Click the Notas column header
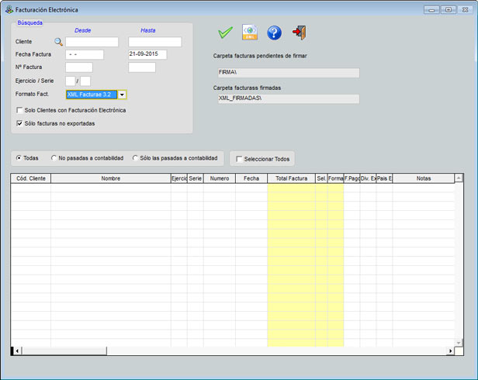 (424, 178)
